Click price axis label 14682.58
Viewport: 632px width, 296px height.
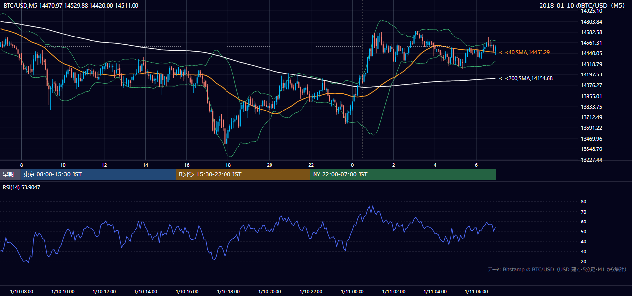pos(592,32)
